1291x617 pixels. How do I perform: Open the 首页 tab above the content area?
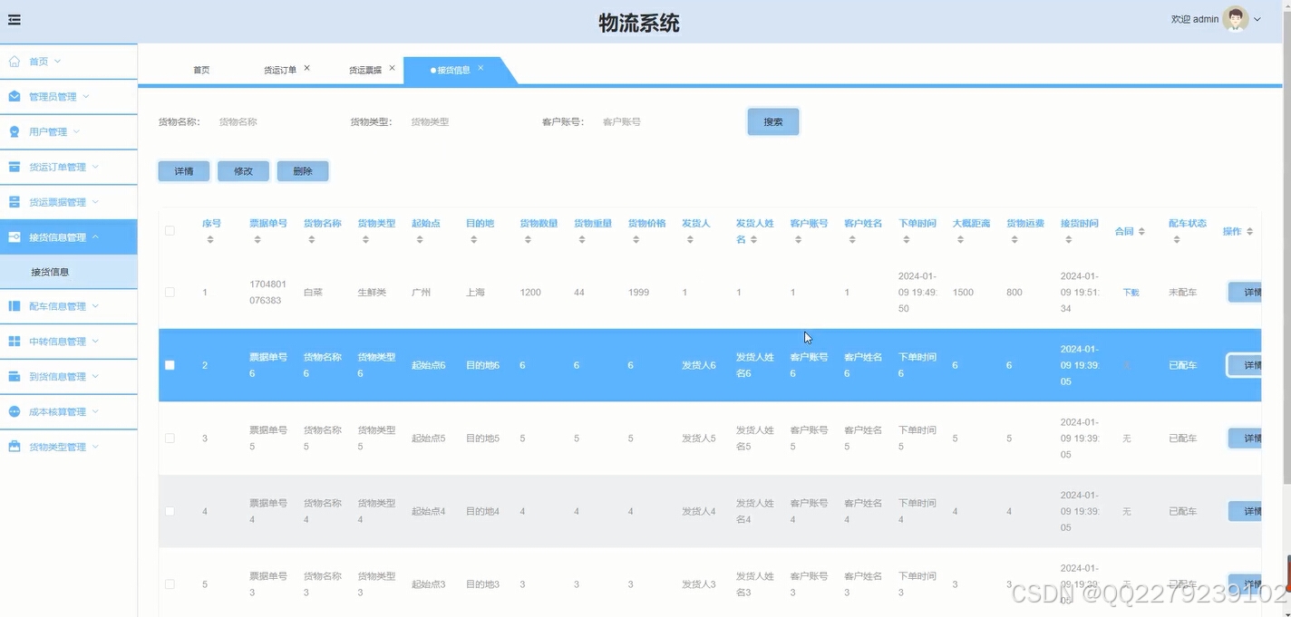[201, 68]
